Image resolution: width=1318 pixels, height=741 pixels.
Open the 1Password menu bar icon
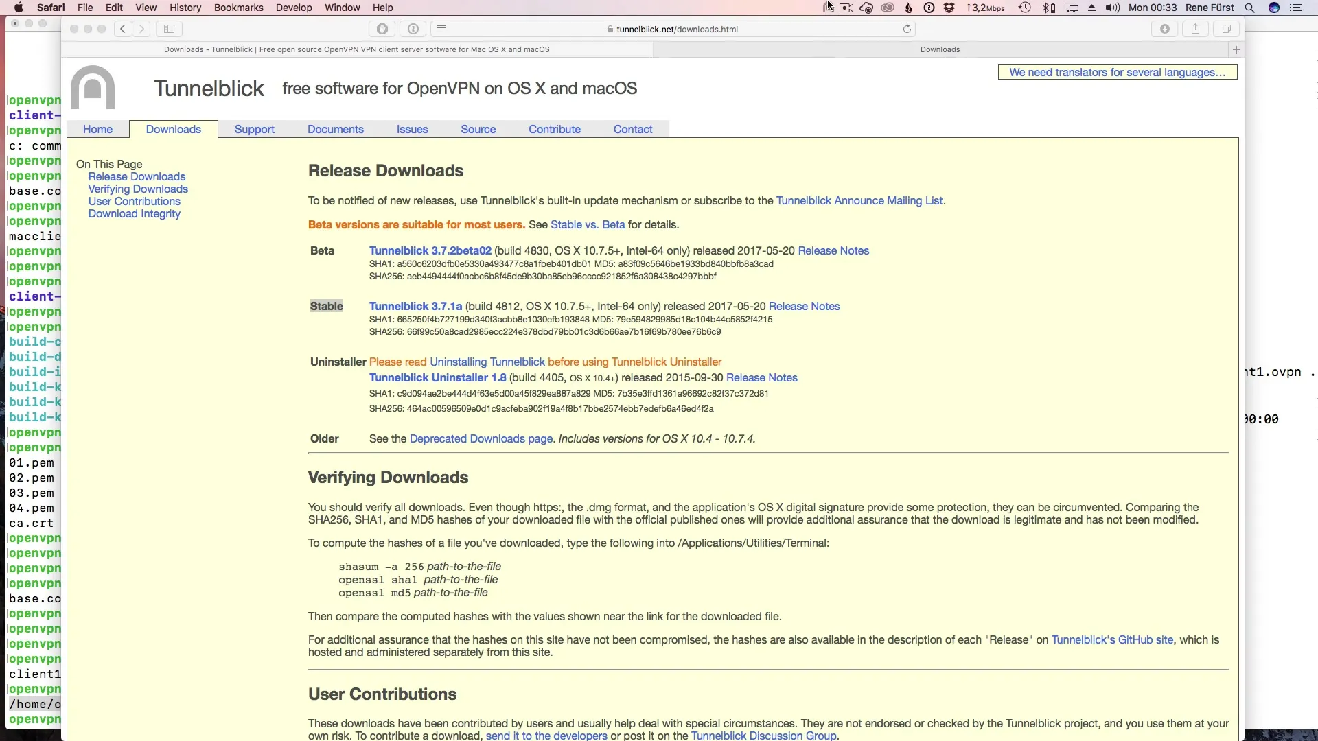929,8
